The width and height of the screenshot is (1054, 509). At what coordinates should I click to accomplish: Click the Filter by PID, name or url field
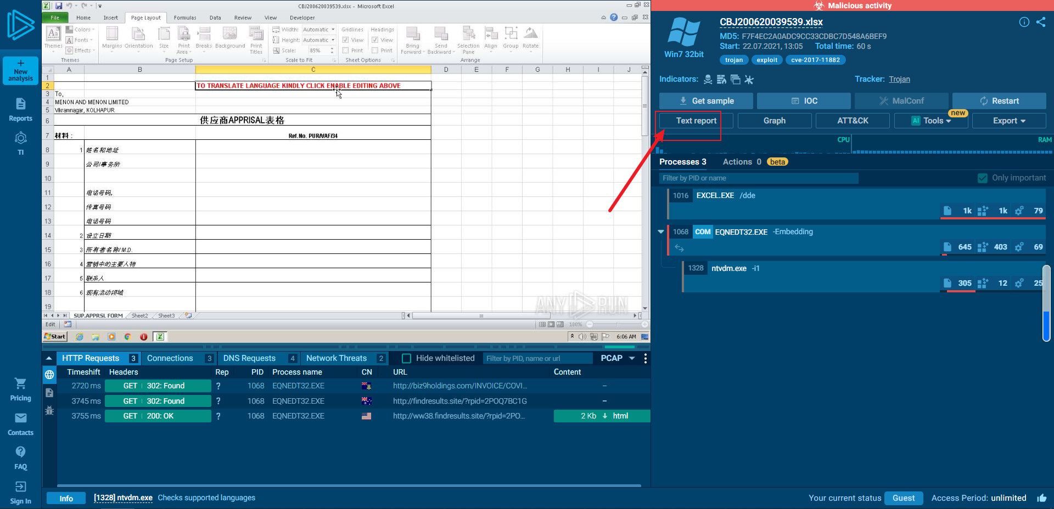click(x=538, y=358)
